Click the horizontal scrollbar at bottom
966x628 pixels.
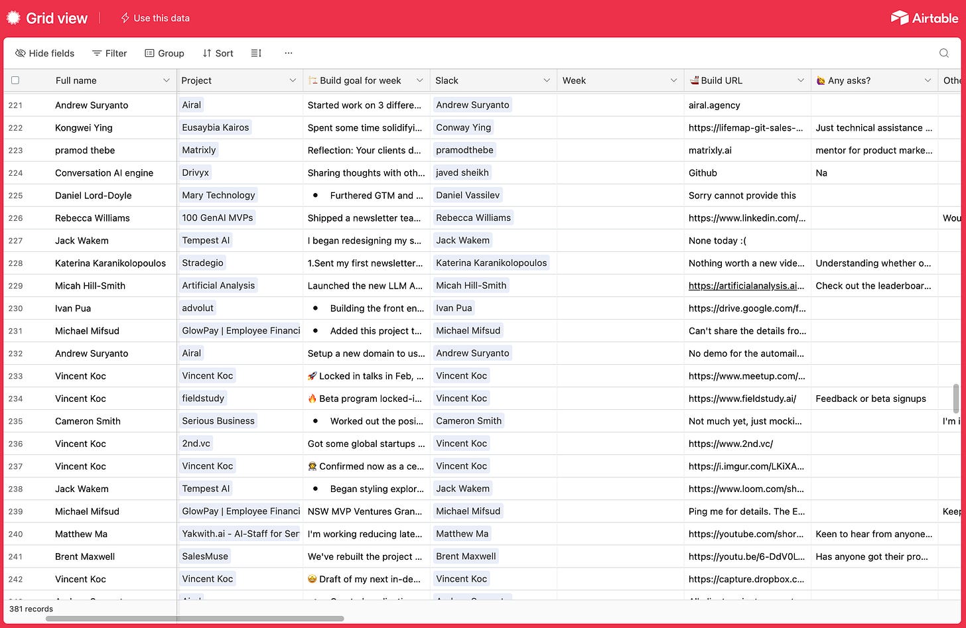[194, 619]
